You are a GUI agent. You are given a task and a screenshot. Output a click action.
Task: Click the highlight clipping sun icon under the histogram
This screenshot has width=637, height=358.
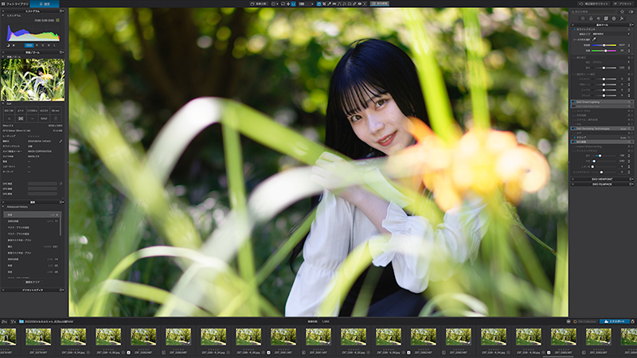[14, 45]
